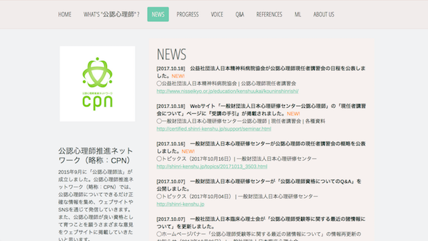Go to the HOME menu item
Screen dimensions: 428x241
click(x=65, y=14)
